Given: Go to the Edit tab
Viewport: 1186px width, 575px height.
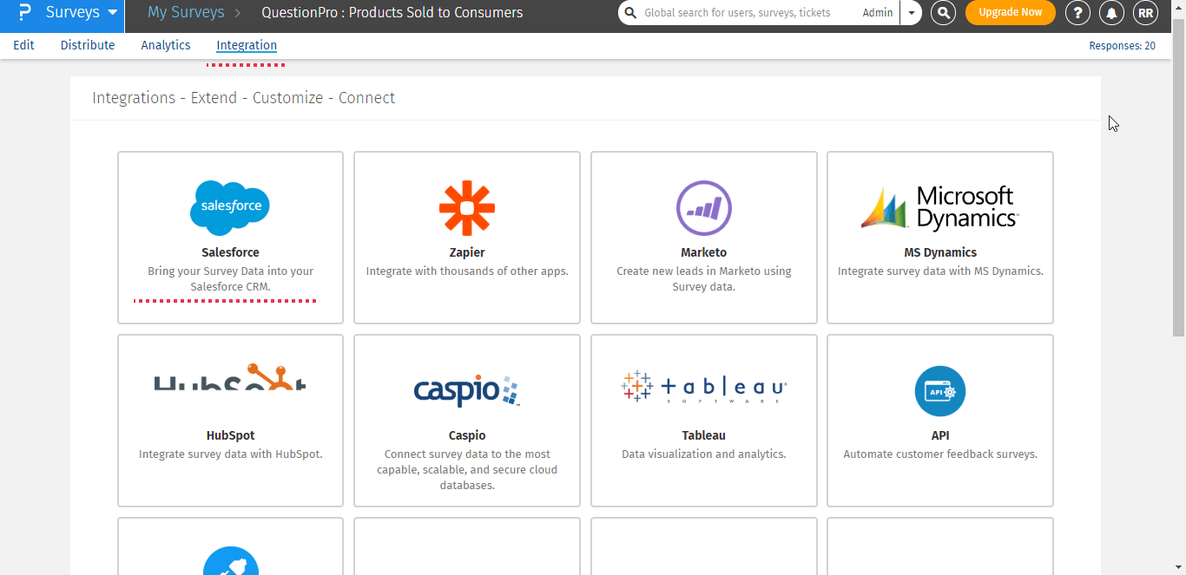Looking at the screenshot, I should 24,45.
